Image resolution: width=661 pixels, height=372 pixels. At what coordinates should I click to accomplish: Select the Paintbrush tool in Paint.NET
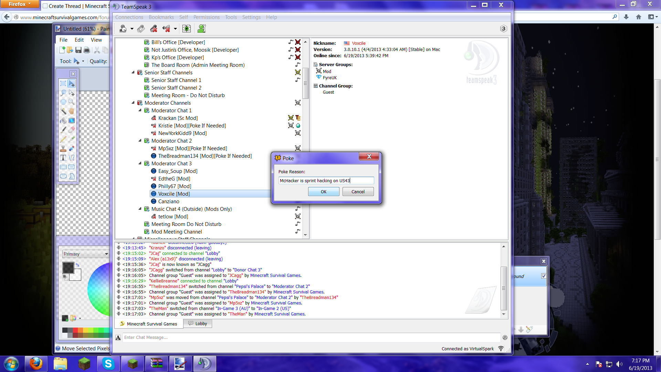click(x=63, y=130)
